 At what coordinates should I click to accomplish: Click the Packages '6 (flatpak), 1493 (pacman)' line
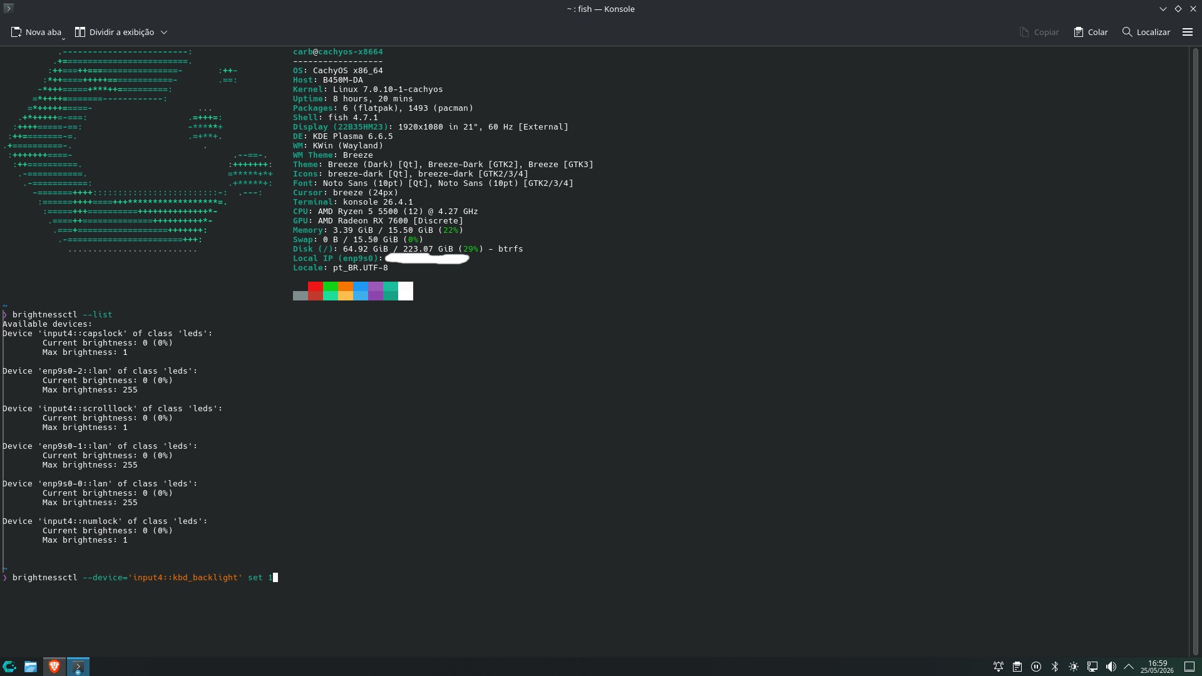(383, 108)
